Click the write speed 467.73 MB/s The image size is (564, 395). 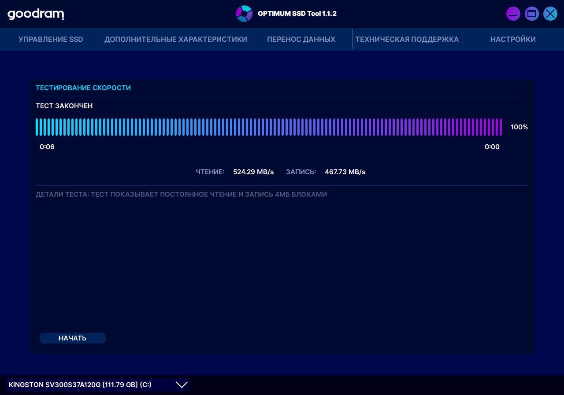pyautogui.click(x=345, y=172)
